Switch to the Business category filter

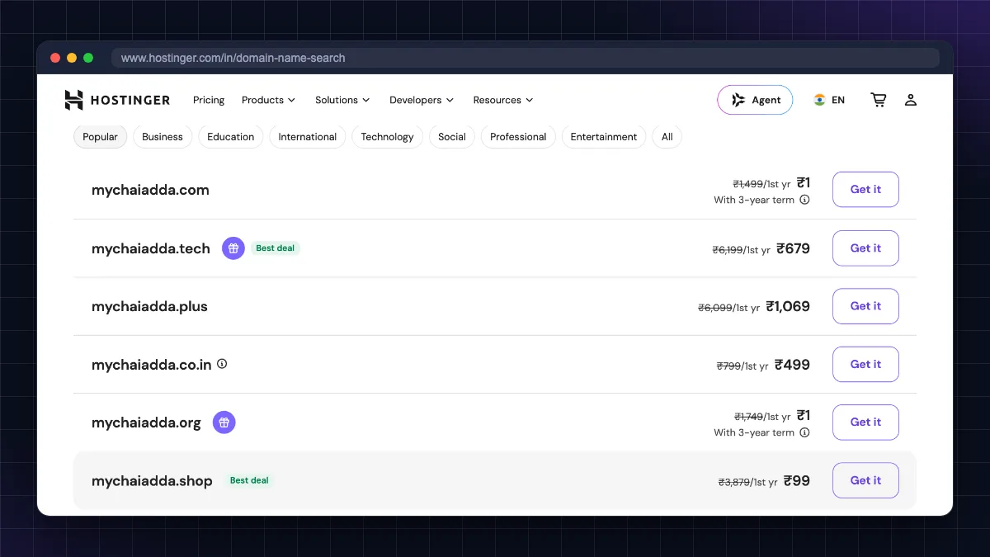(x=163, y=137)
